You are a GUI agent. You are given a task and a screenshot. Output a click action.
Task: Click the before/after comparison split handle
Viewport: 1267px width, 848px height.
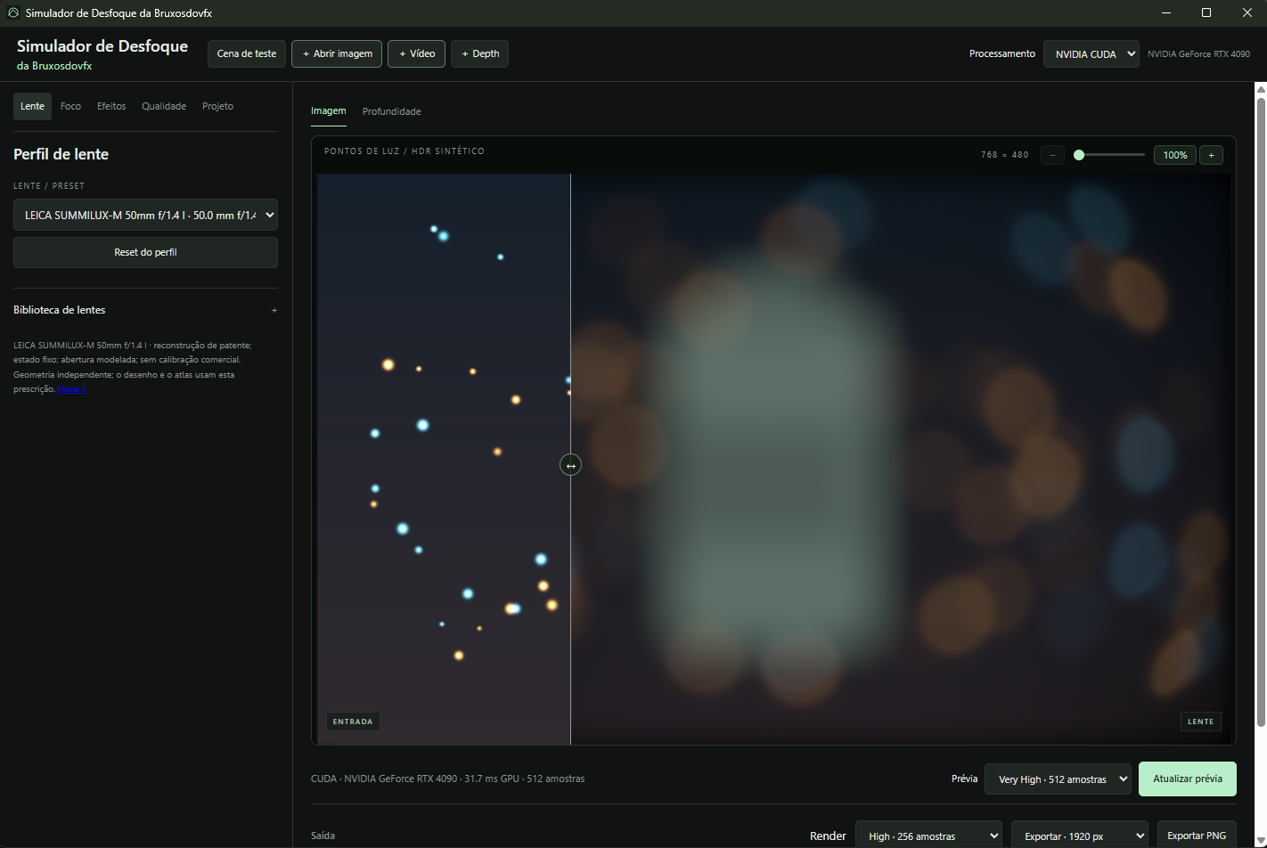570,465
